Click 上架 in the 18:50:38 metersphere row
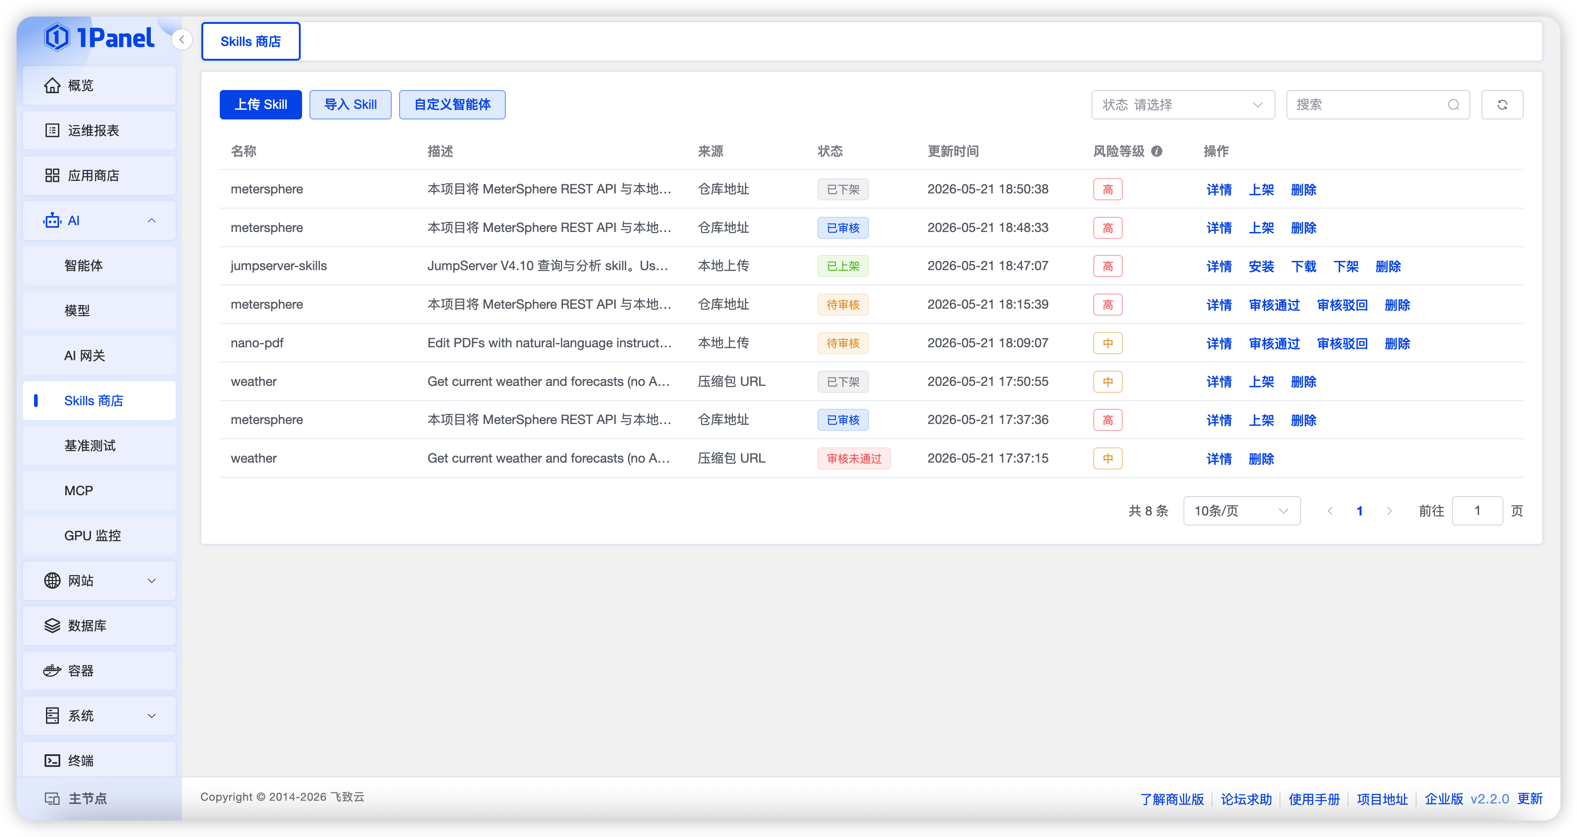1577x837 pixels. (1261, 190)
